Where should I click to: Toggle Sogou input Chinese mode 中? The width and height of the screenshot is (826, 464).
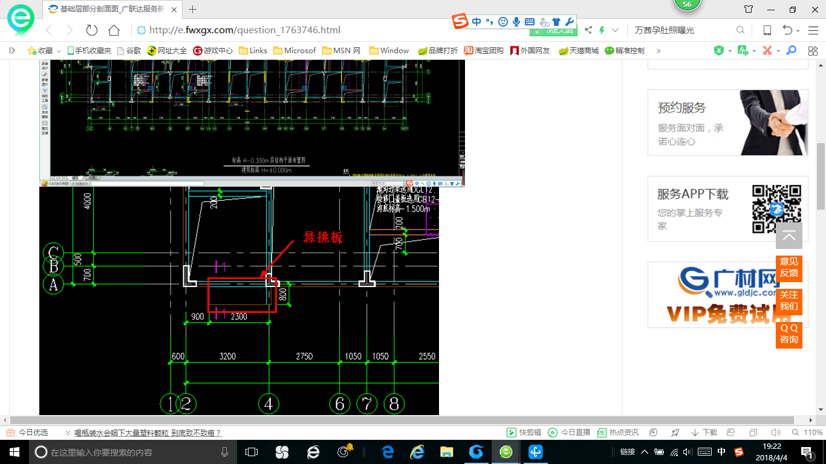pos(476,22)
